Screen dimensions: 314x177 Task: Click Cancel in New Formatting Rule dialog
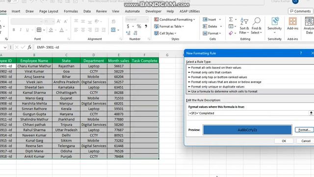point(306,141)
